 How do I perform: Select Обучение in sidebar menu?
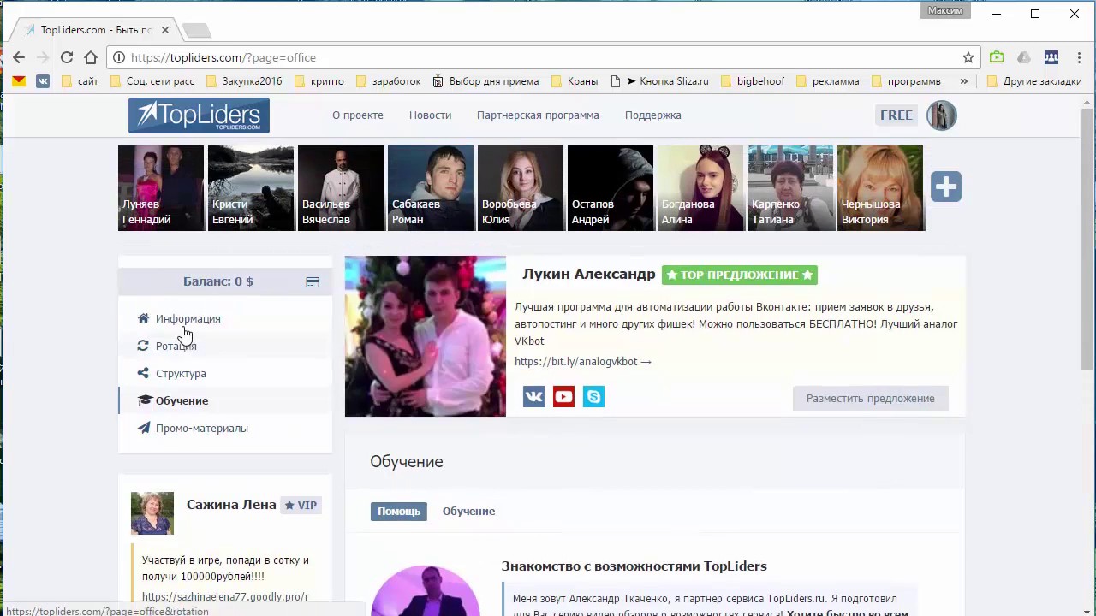coord(182,400)
